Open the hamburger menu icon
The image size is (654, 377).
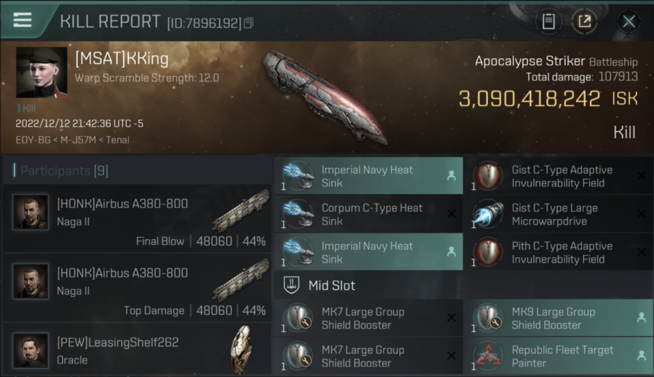pyautogui.click(x=22, y=20)
